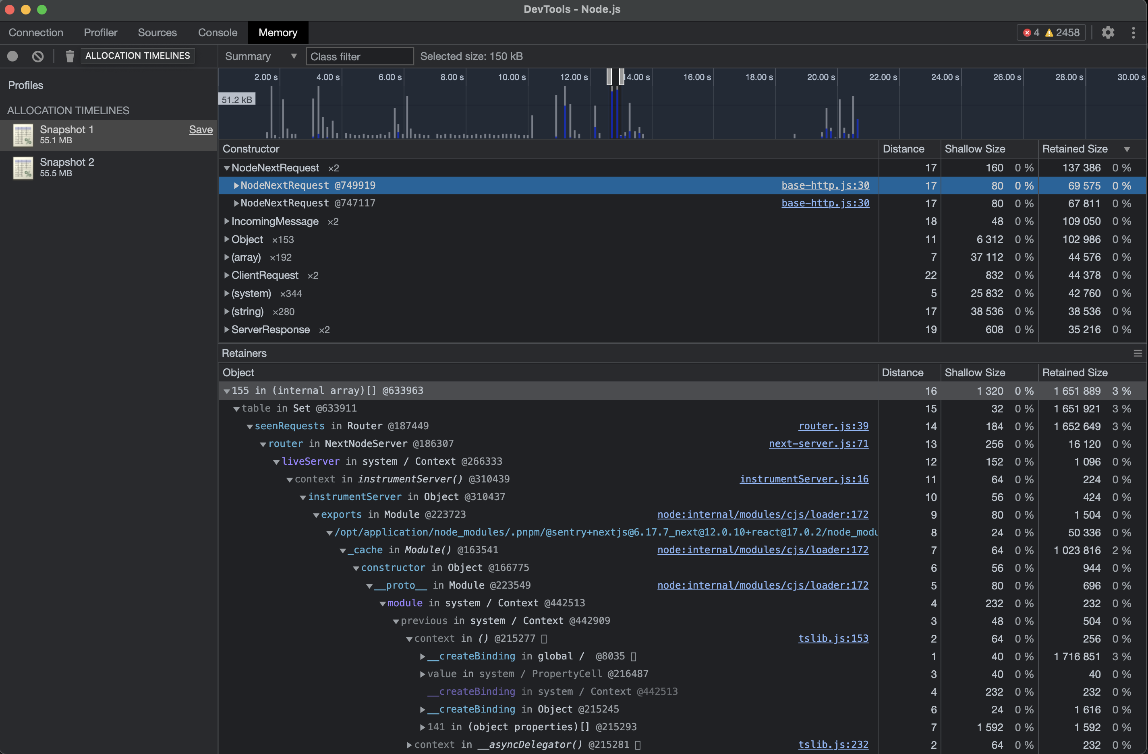Click right handle of timeline selection window

pyautogui.click(x=622, y=76)
